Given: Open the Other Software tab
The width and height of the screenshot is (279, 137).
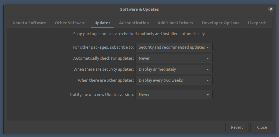Looking at the screenshot, I should click(70, 23).
